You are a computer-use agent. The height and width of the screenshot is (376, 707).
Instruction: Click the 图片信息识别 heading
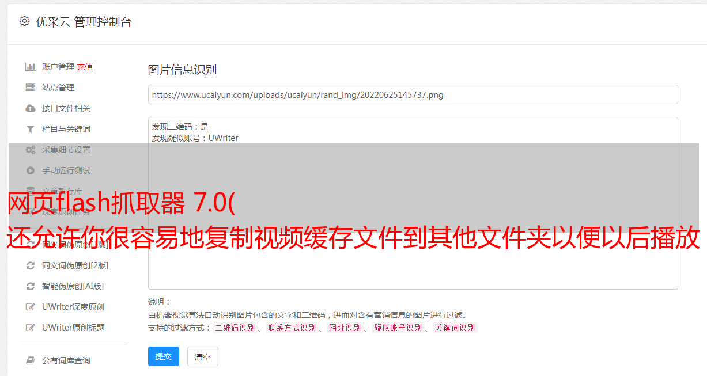point(182,70)
